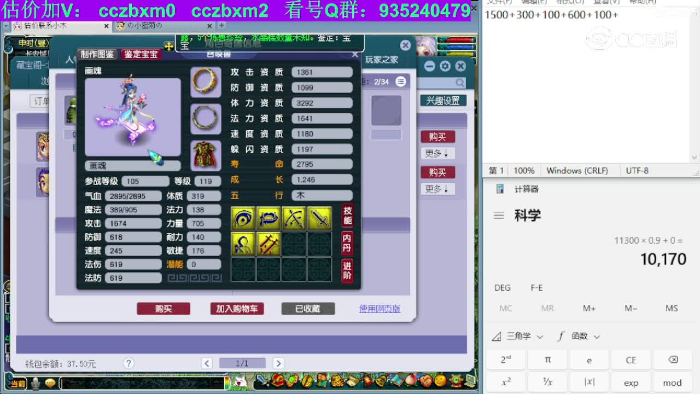This screenshot has height=394, width=700.
Task: Click the mod key on calculator
Action: [x=673, y=383]
